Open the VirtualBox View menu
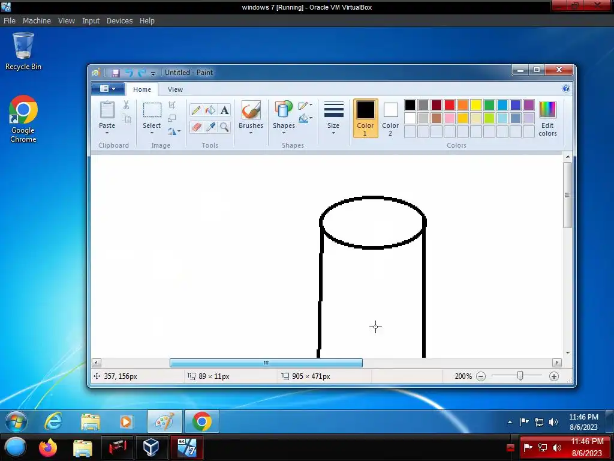The width and height of the screenshot is (614, 461). coord(66,21)
